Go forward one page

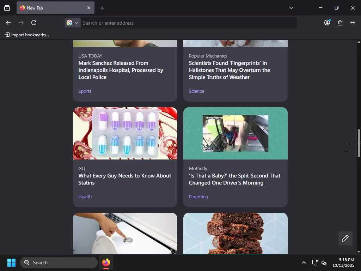tap(21, 23)
